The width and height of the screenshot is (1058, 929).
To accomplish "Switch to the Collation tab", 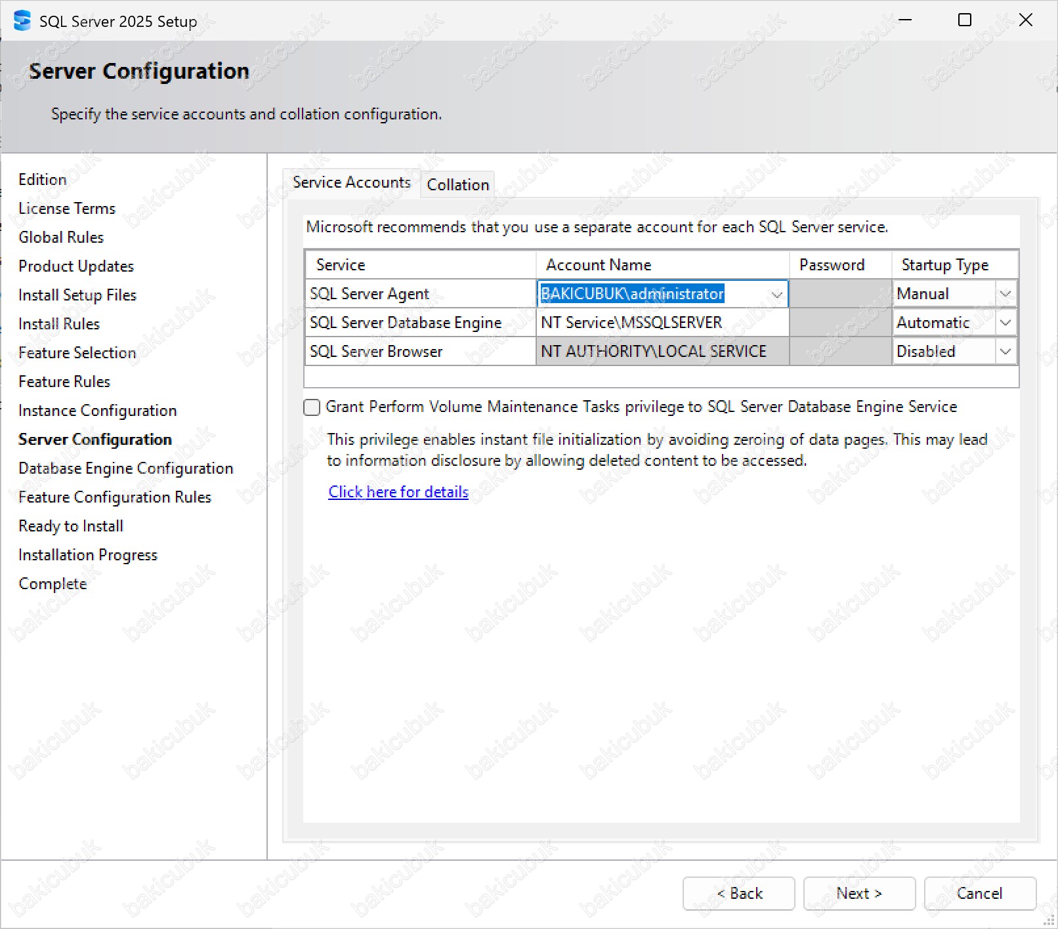I will coord(457,185).
